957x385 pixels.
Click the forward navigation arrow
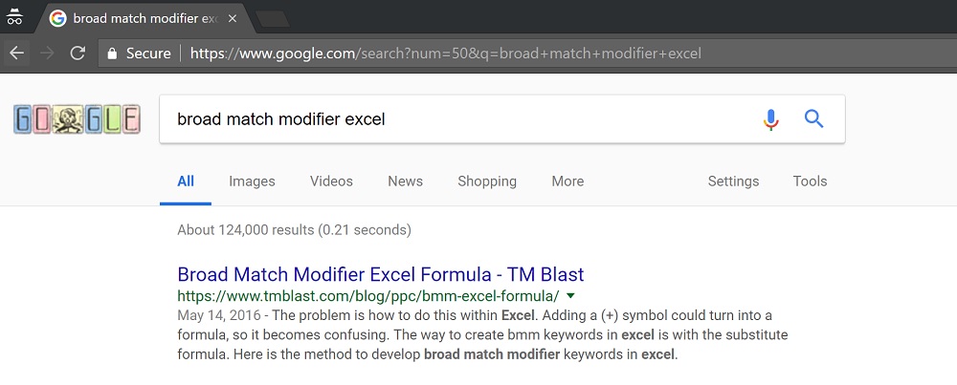[x=46, y=53]
